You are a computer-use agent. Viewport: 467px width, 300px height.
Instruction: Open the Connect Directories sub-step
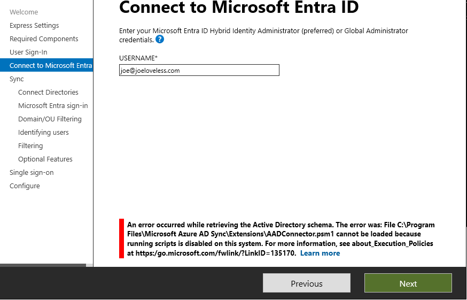tap(48, 92)
